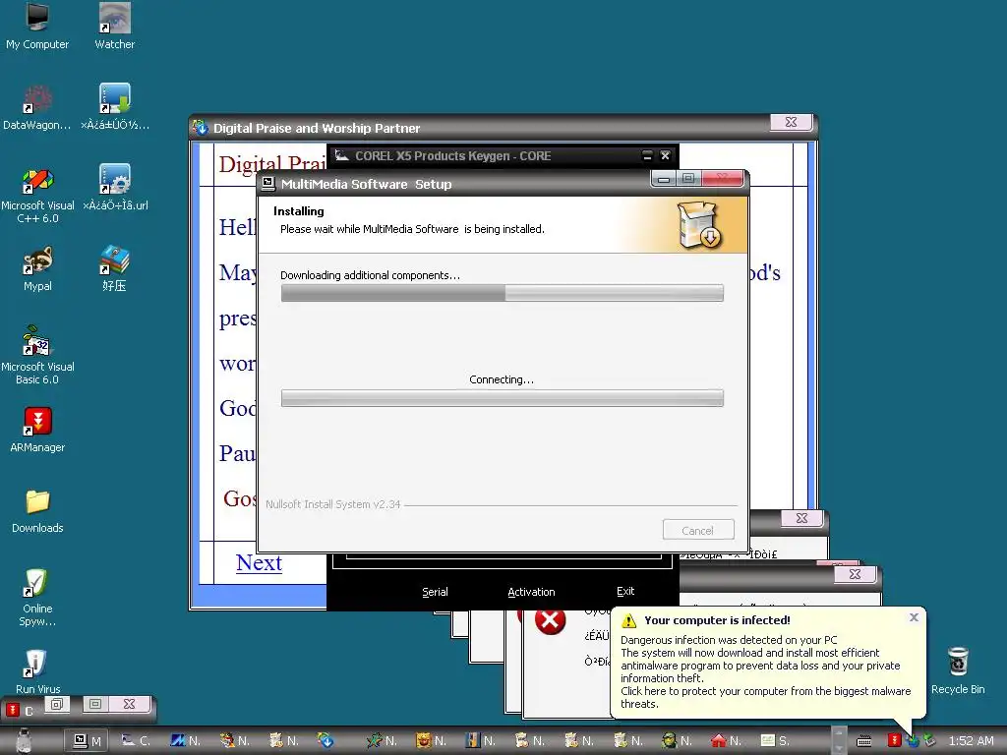The width and height of the screenshot is (1007, 755).
Task: Select the DataWagon desktop shortcut
Action: pos(37,106)
